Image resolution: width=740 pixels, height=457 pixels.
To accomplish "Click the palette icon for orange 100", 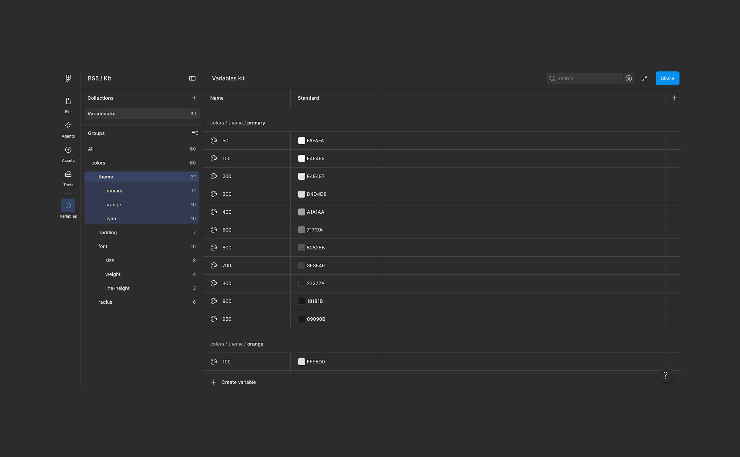I will [214, 362].
